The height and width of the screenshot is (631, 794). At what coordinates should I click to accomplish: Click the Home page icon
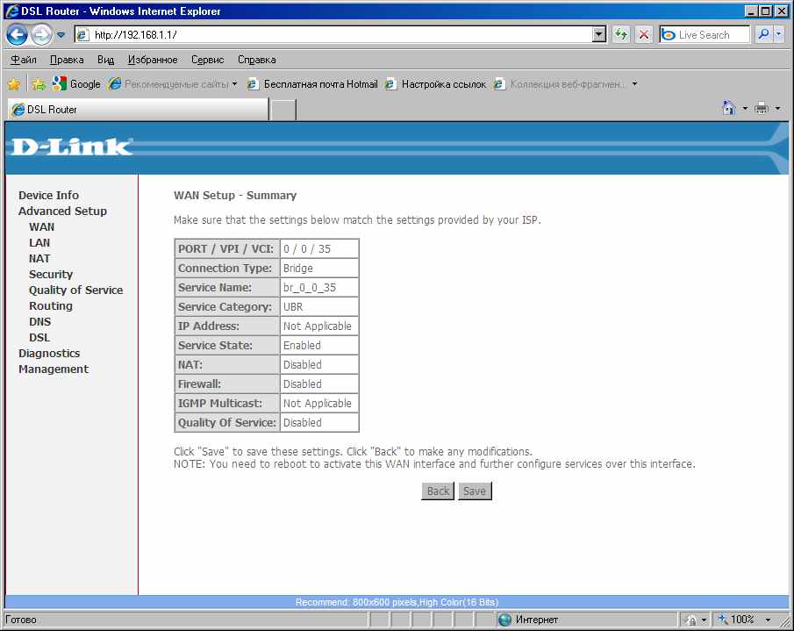pos(729,108)
